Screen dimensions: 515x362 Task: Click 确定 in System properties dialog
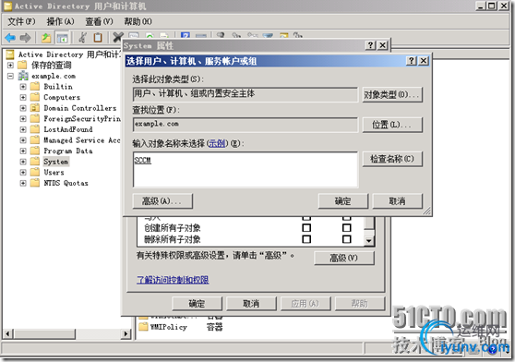tap(197, 304)
